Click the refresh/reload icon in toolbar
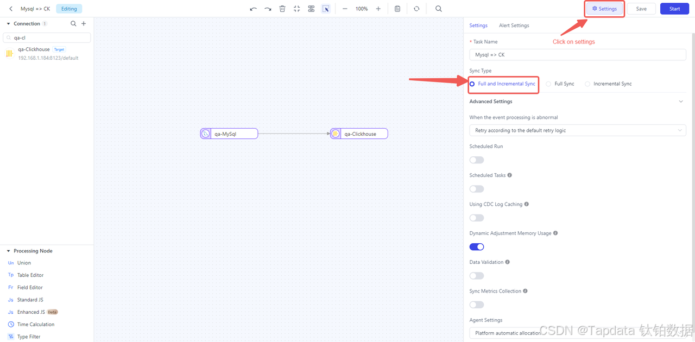The image size is (695, 342). click(x=416, y=9)
